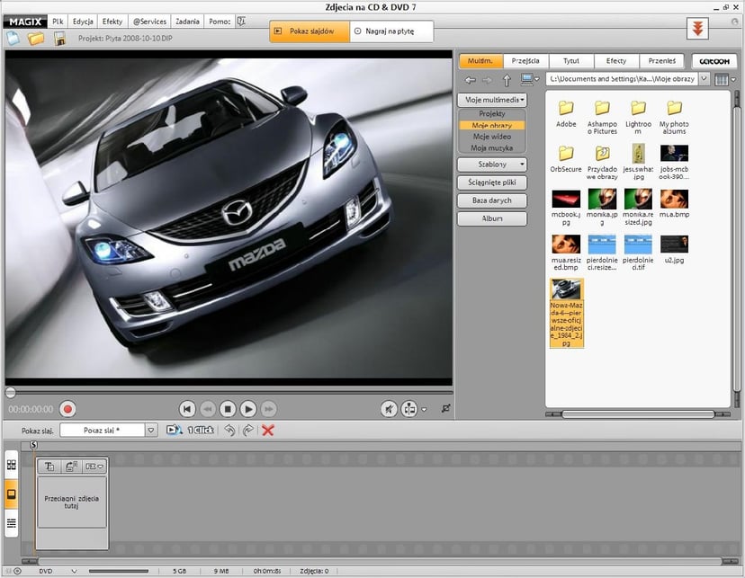Redo the last action
This screenshot has height=578, width=745.
(x=248, y=430)
